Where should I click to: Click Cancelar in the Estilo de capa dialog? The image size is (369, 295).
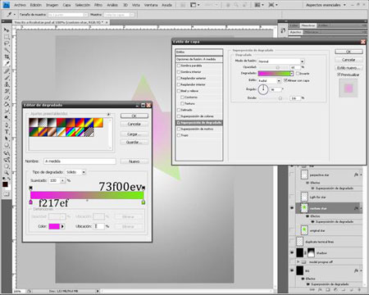348,60
